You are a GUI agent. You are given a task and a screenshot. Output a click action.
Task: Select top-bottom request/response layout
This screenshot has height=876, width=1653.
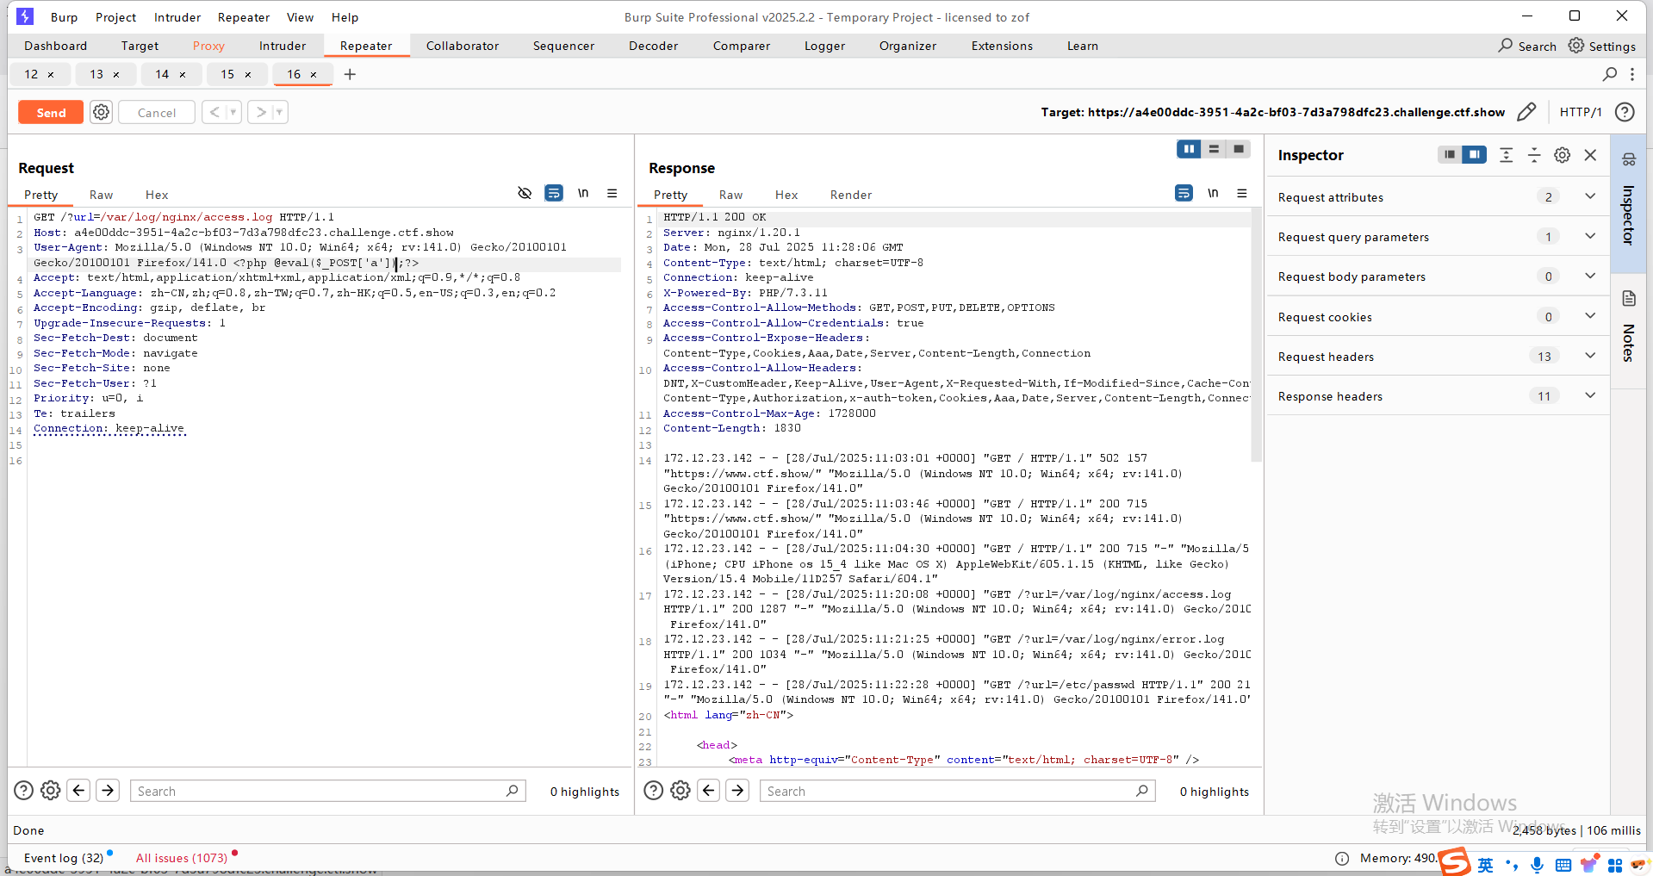tap(1214, 149)
